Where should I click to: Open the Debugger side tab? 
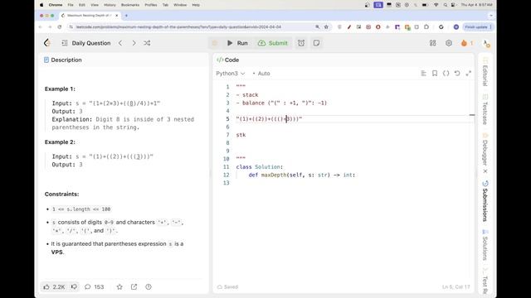[485, 149]
